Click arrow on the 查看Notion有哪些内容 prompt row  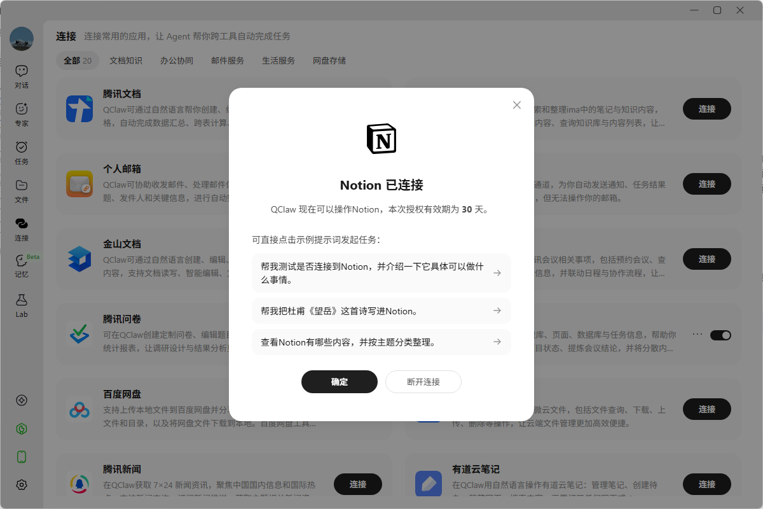click(x=497, y=342)
